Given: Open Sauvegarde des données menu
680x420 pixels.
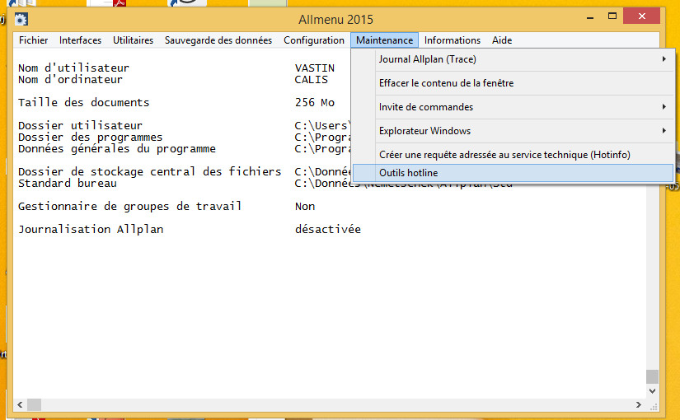Looking at the screenshot, I should click(218, 40).
